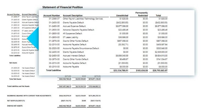The width and height of the screenshot is (203, 112).
Task: Click the $0.00 in Net Surplus/(Deficit) row
Action: coord(84,101)
